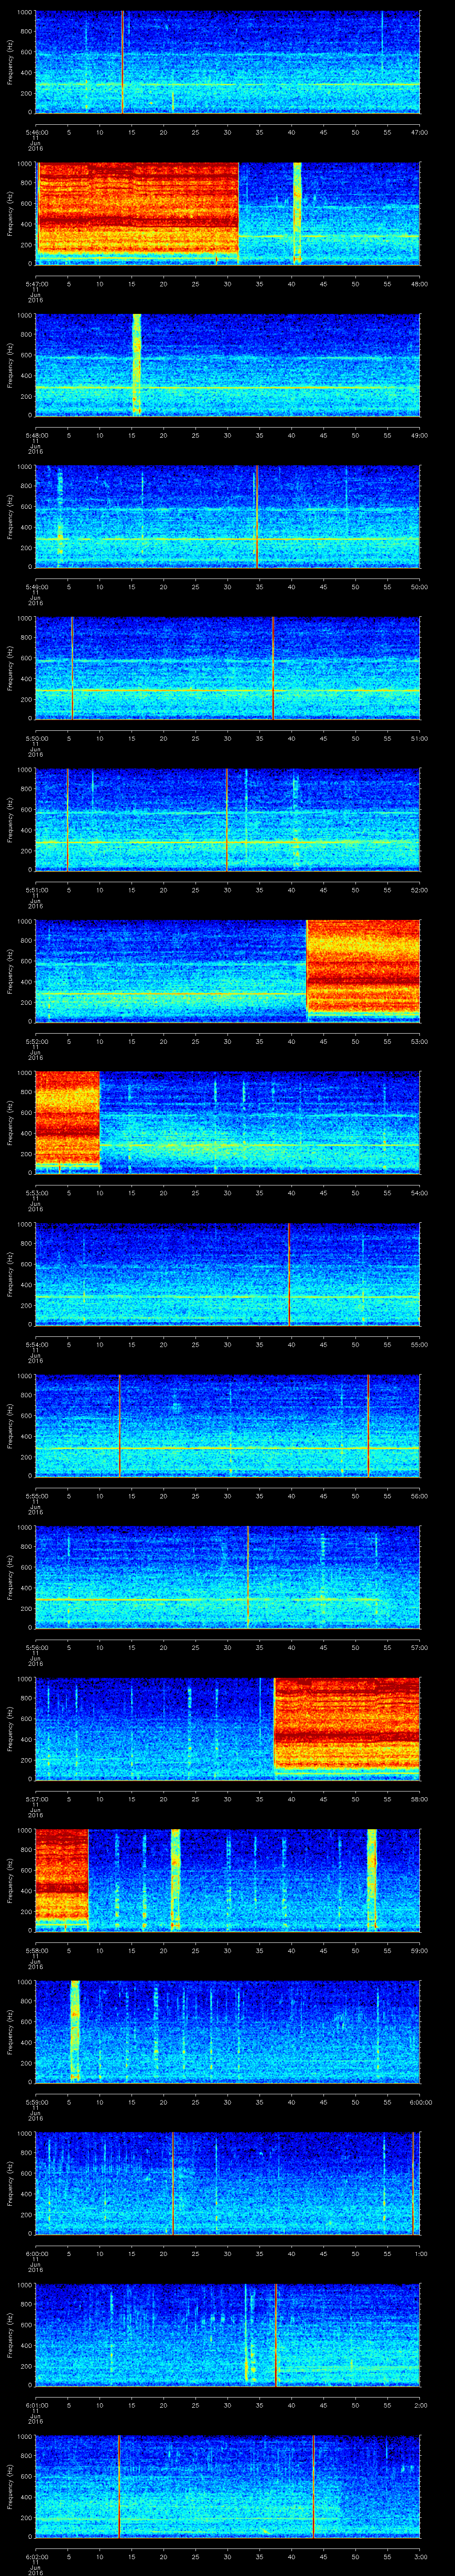455x2576 pixels.
Task: Click the spike near 38s in 6:01 spectrogram
Action: coord(276,2333)
